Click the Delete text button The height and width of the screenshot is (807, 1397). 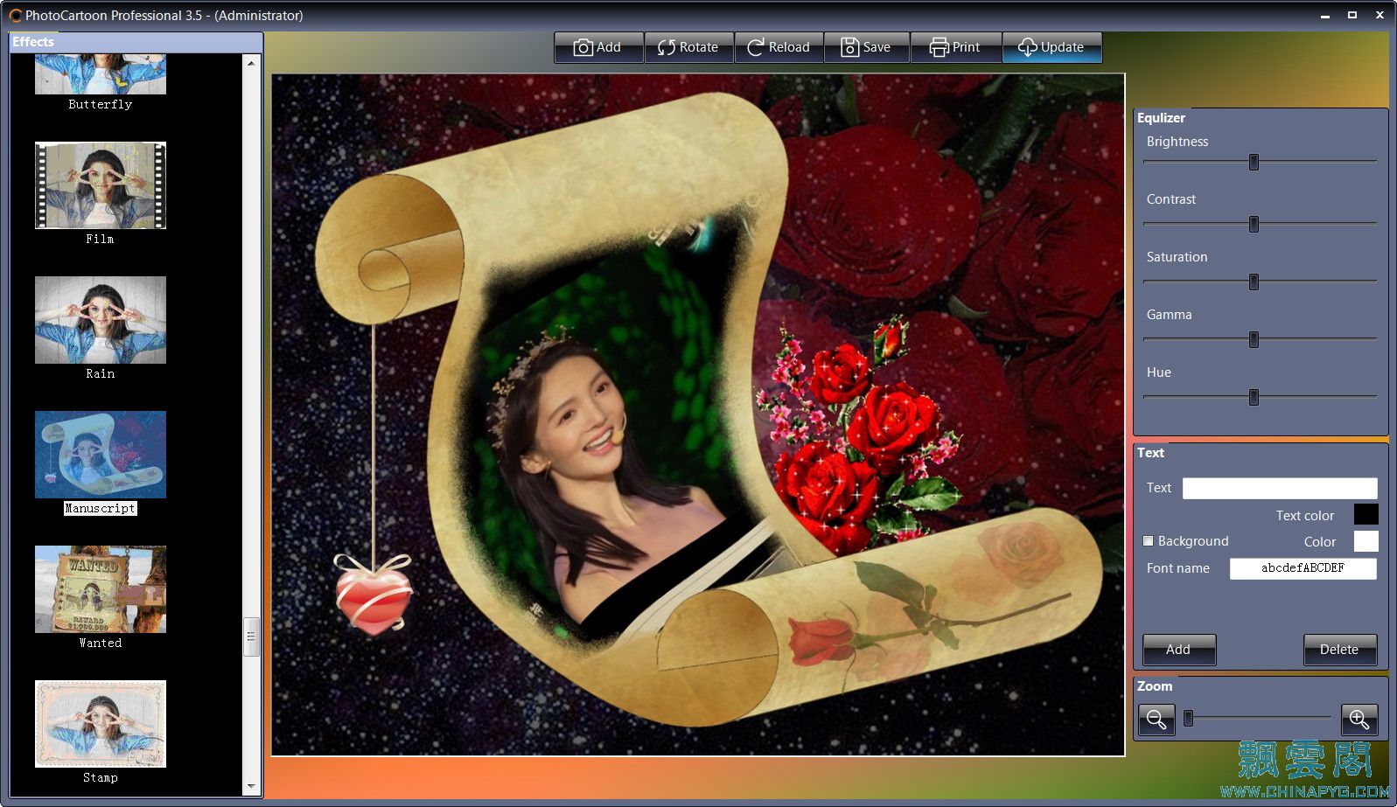click(1339, 650)
